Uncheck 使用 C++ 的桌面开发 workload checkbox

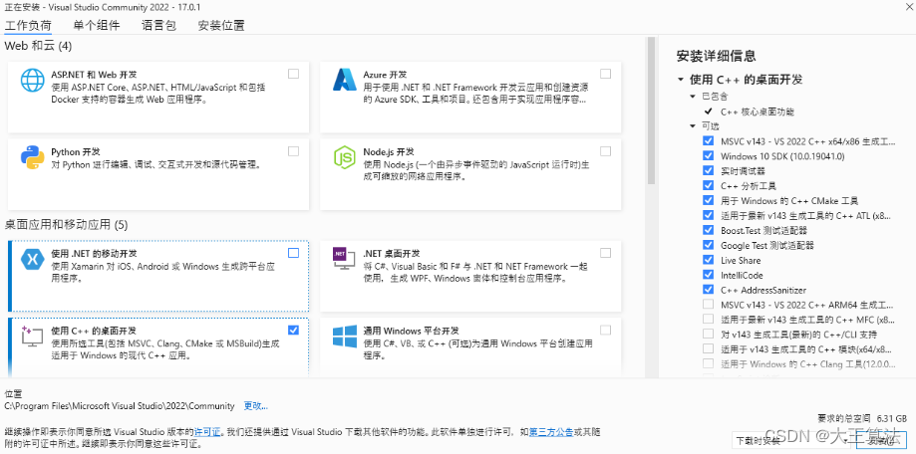click(293, 330)
